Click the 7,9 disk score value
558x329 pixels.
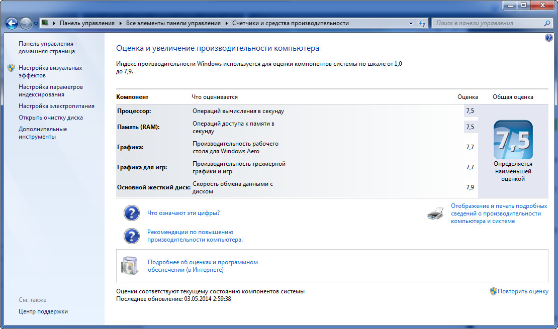(470, 187)
